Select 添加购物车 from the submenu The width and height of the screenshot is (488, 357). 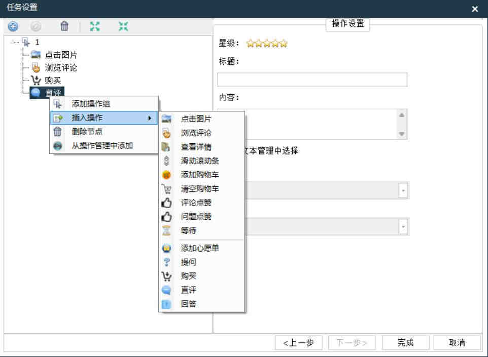[202, 175]
